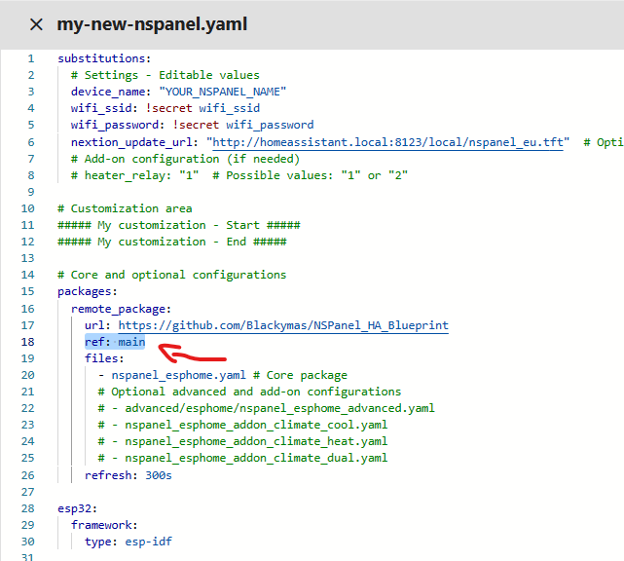Click the commented addon_climate_cool.yaml line
Viewport: 624px width, 561px height.
[x=242, y=425]
